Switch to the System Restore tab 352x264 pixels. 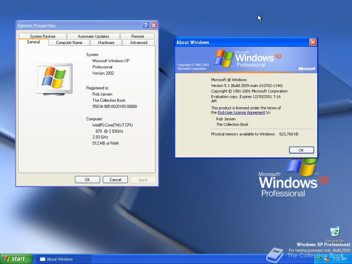click(x=43, y=36)
